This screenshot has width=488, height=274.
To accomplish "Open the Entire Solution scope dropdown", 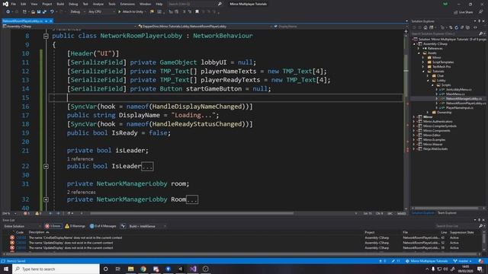I will tap(22, 226).
